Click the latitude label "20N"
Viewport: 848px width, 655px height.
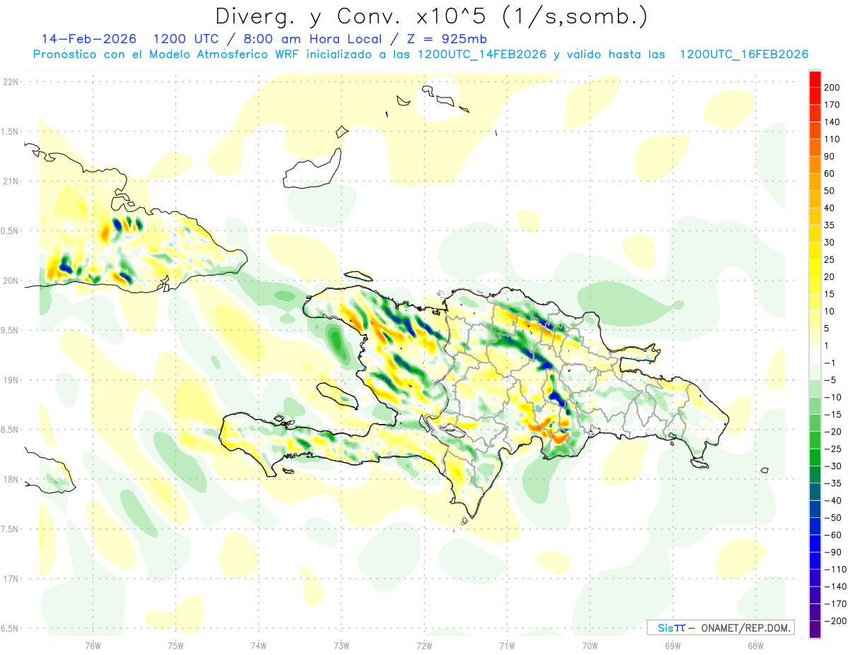point(10,281)
